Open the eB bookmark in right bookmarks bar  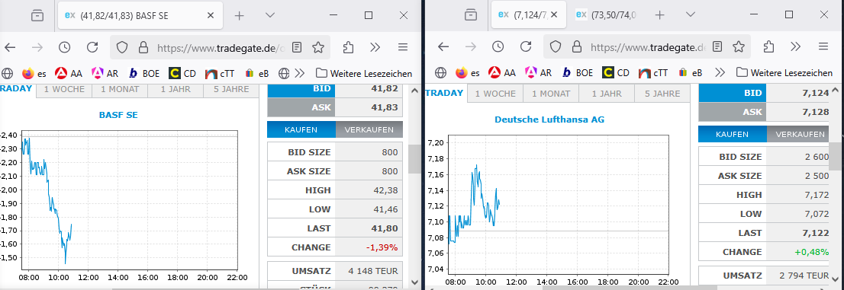pyautogui.click(x=691, y=72)
